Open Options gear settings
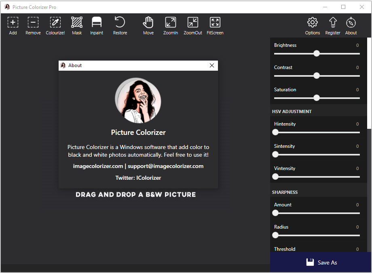The height and width of the screenshot is (273, 372). pyautogui.click(x=313, y=23)
